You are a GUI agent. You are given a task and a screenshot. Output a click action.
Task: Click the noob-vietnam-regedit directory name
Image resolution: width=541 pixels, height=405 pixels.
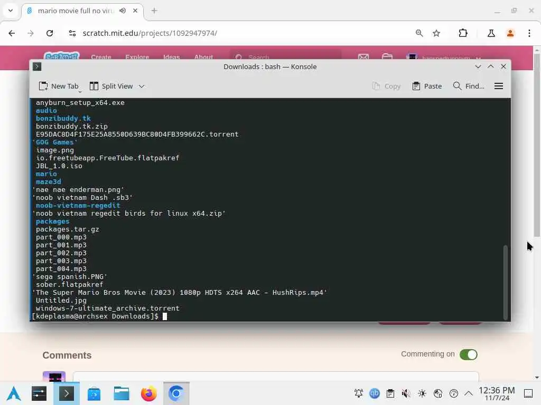pyautogui.click(x=78, y=205)
